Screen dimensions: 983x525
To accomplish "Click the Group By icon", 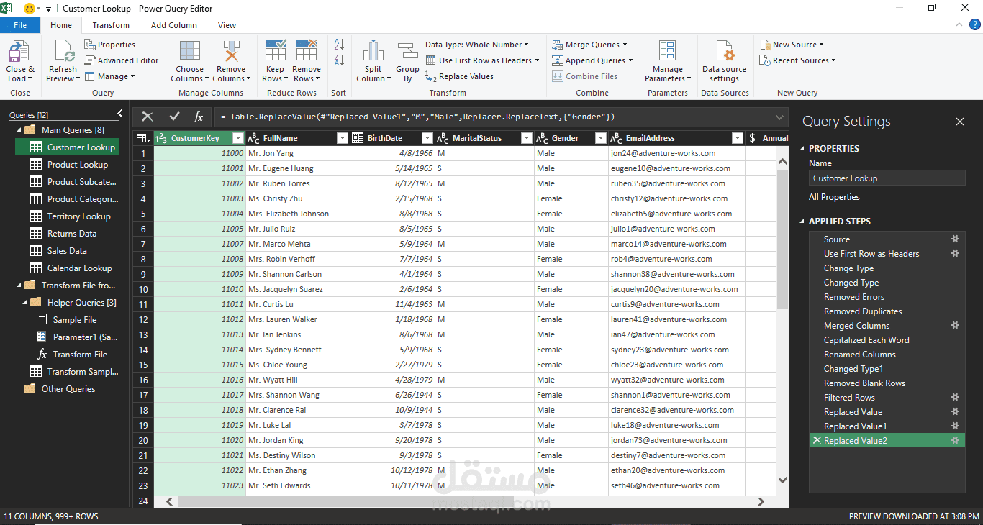I will tap(407, 52).
